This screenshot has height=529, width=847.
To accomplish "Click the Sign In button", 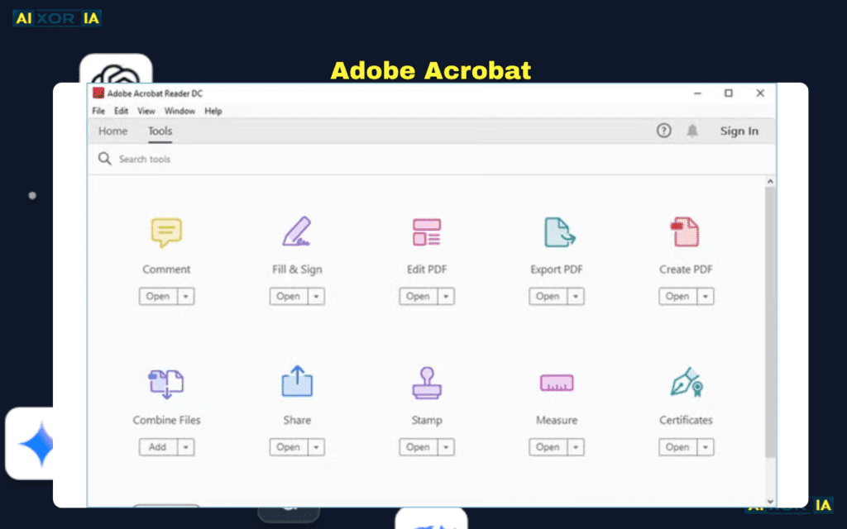I will [x=739, y=131].
